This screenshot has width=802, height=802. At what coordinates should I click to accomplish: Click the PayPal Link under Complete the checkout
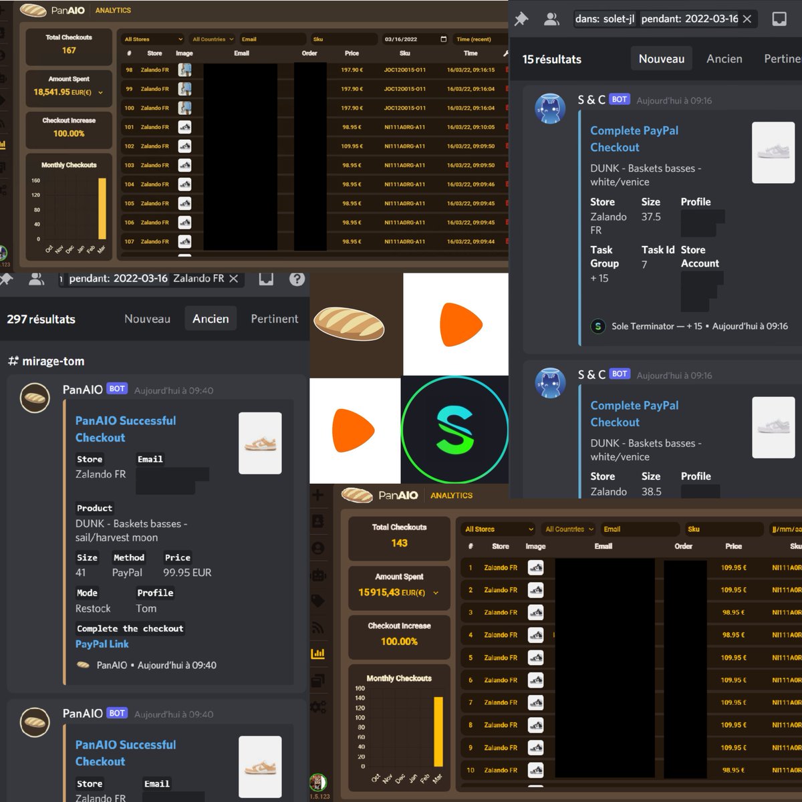102,644
